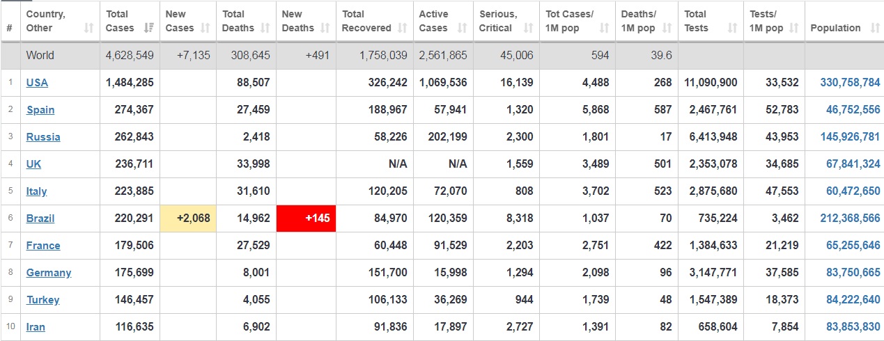
Task: Sort by Total Cases column arrow icon
Action: [x=148, y=28]
